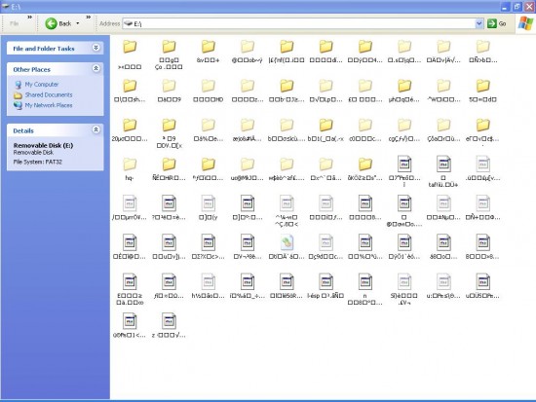Click the Details panel header text
Screen dimensions: 536x402
coord(23,130)
